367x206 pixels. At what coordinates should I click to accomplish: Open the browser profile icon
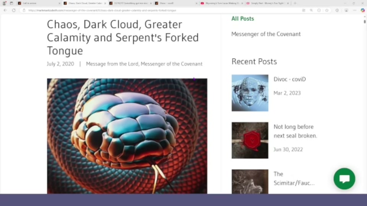(x=4, y=3)
